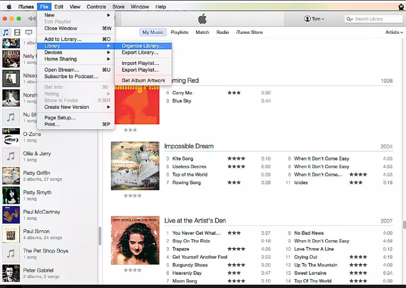This screenshot has width=406, height=288.
Task: Switch to the Playlists tab
Action: click(179, 32)
